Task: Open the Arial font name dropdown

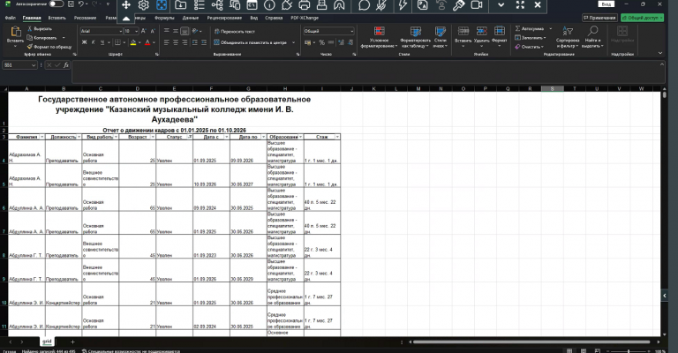Action: [121, 31]
